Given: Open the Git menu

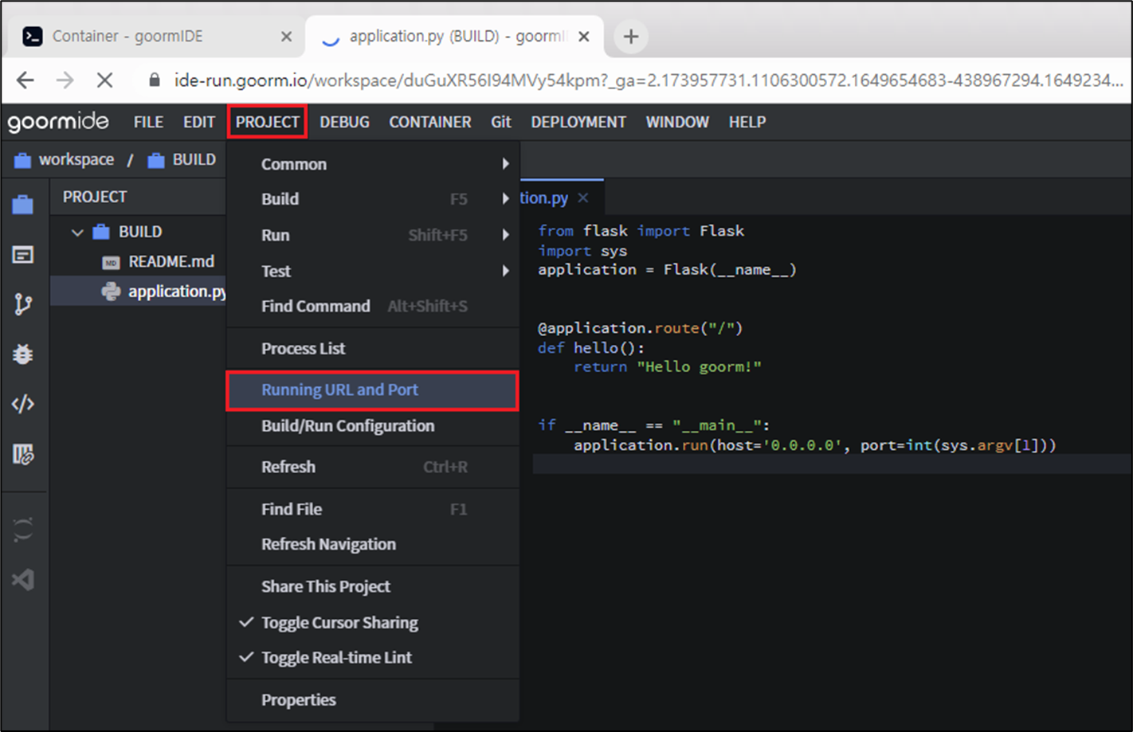Looking at the screenshot, I should tap(501, 122).
